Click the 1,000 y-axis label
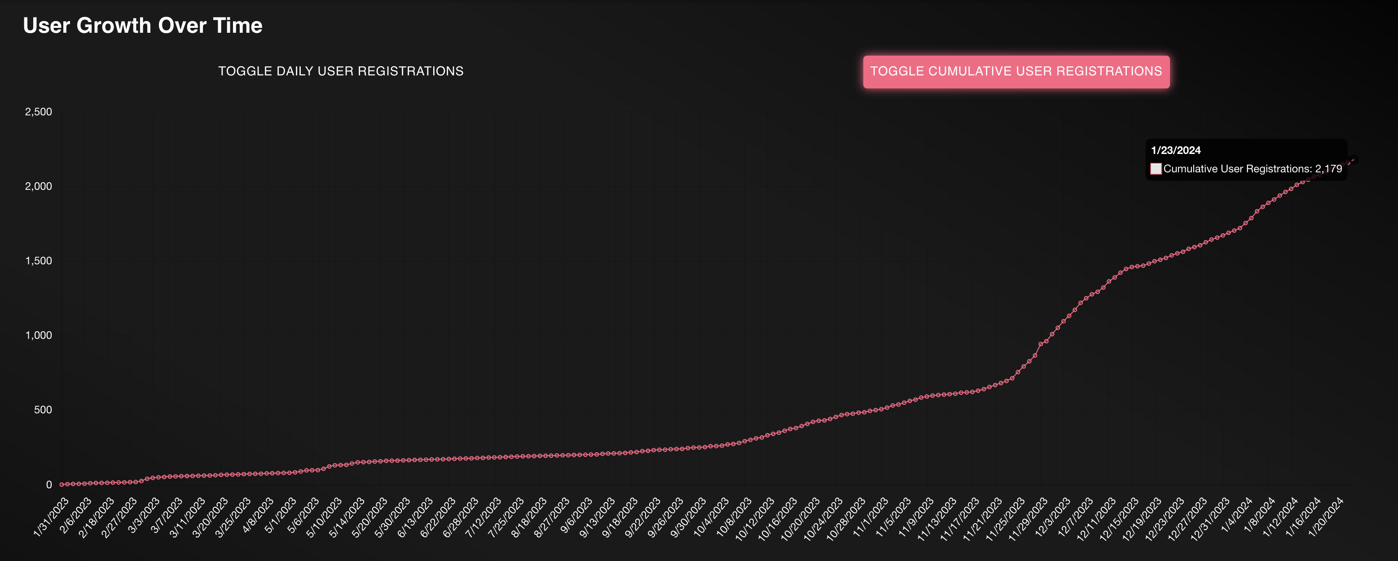The image size is (1398, 561). [39, 335]
